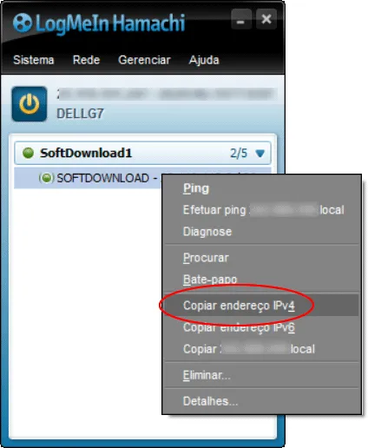Minimize the Hamachi window
Viewport: 368px width, 448px height.
point(241,19)
